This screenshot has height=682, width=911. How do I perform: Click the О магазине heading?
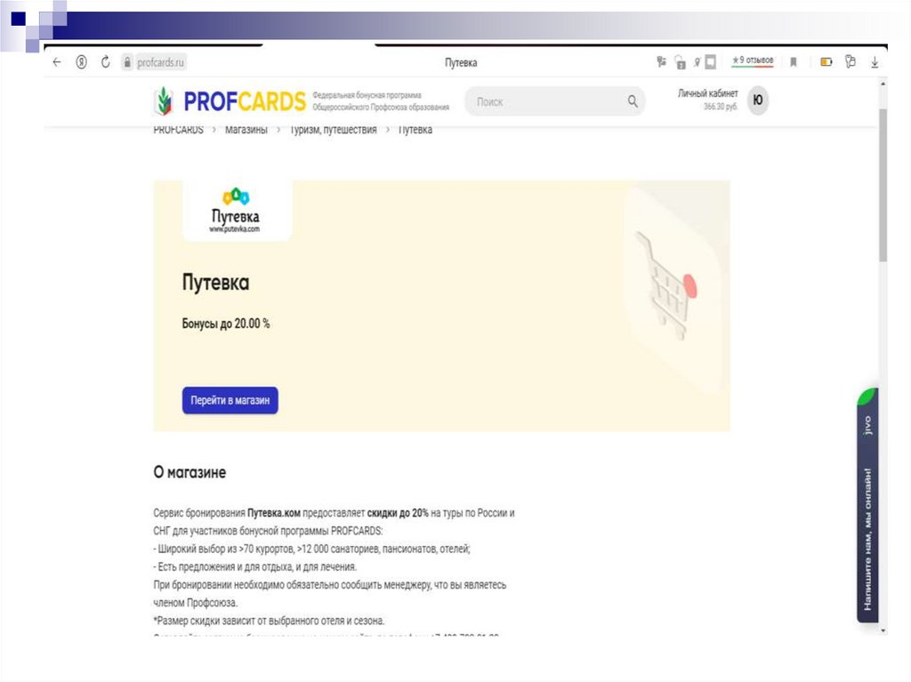click(189, 472)
